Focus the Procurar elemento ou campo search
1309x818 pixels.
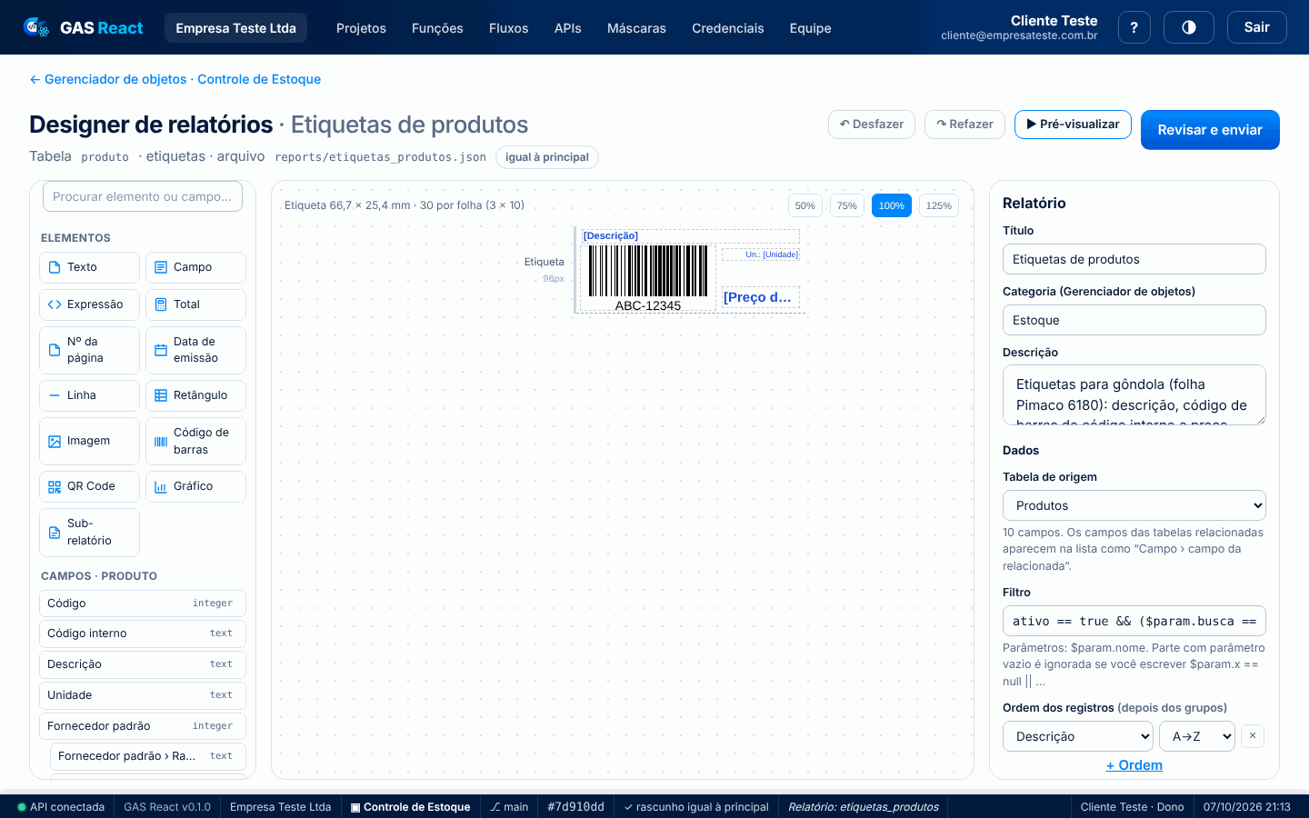(143, 196)
